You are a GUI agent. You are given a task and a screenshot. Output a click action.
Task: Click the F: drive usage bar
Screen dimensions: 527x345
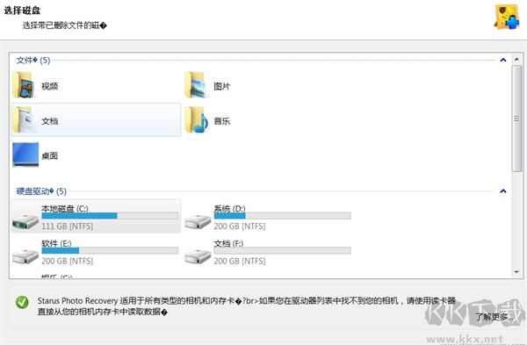pos(282,250)
